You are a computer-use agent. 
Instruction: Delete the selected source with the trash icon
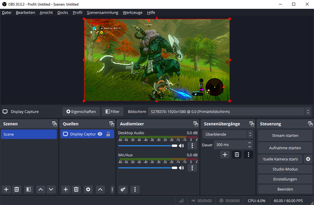(76, 189)
